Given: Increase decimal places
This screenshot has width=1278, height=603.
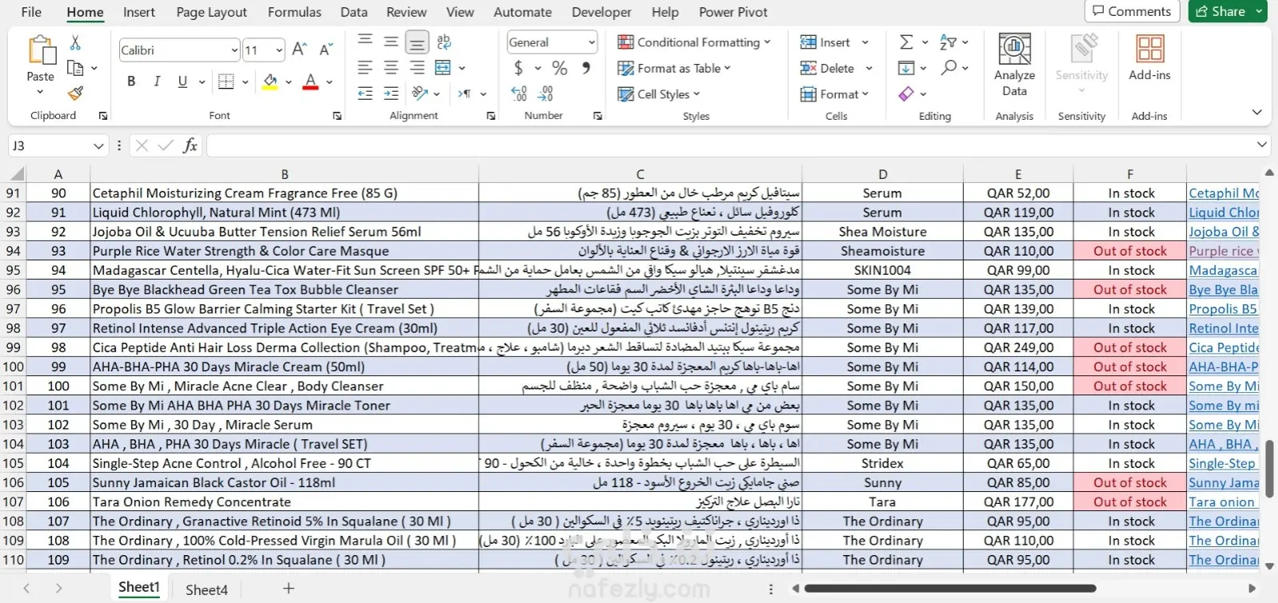Looking at the screenshot, I should click(519, 93).
